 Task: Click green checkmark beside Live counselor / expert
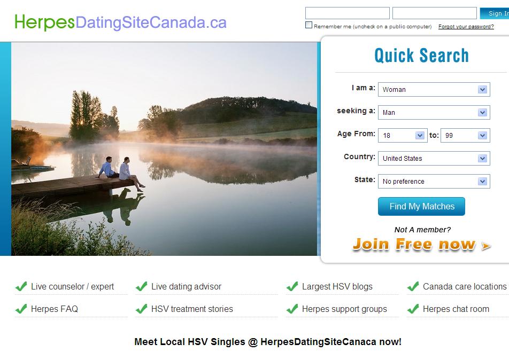pyautogui.click(x=21, y=286)
